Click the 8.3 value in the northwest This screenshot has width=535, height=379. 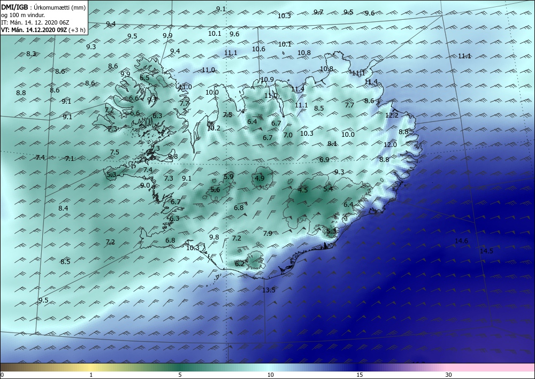tap(31, 54)
